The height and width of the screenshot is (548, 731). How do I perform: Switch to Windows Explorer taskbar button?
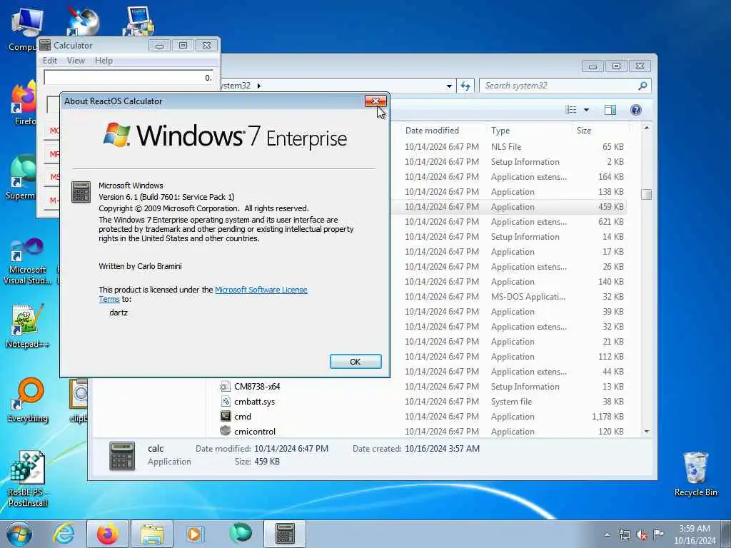[152, 534]
